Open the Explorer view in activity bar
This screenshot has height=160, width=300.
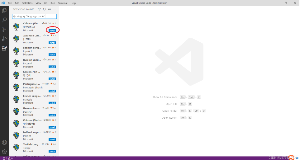pyautogui.click(x=4, y=11)
